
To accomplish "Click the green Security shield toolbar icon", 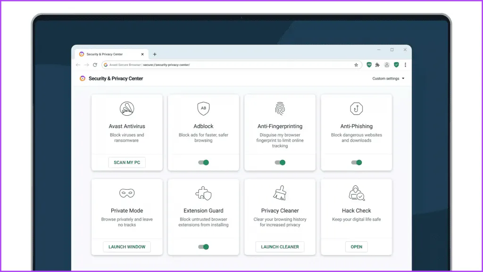I will [x=396, y=64].
